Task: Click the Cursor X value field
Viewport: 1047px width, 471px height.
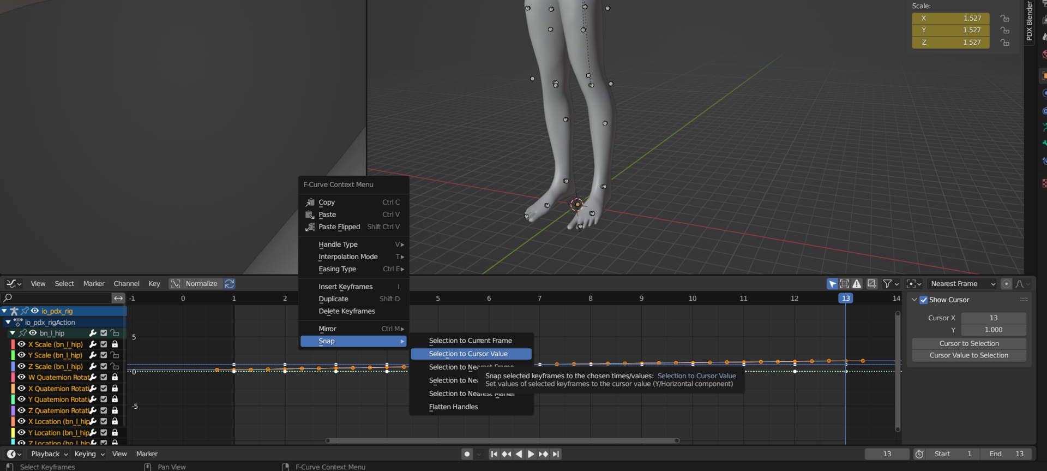Action: click(994, 318)
